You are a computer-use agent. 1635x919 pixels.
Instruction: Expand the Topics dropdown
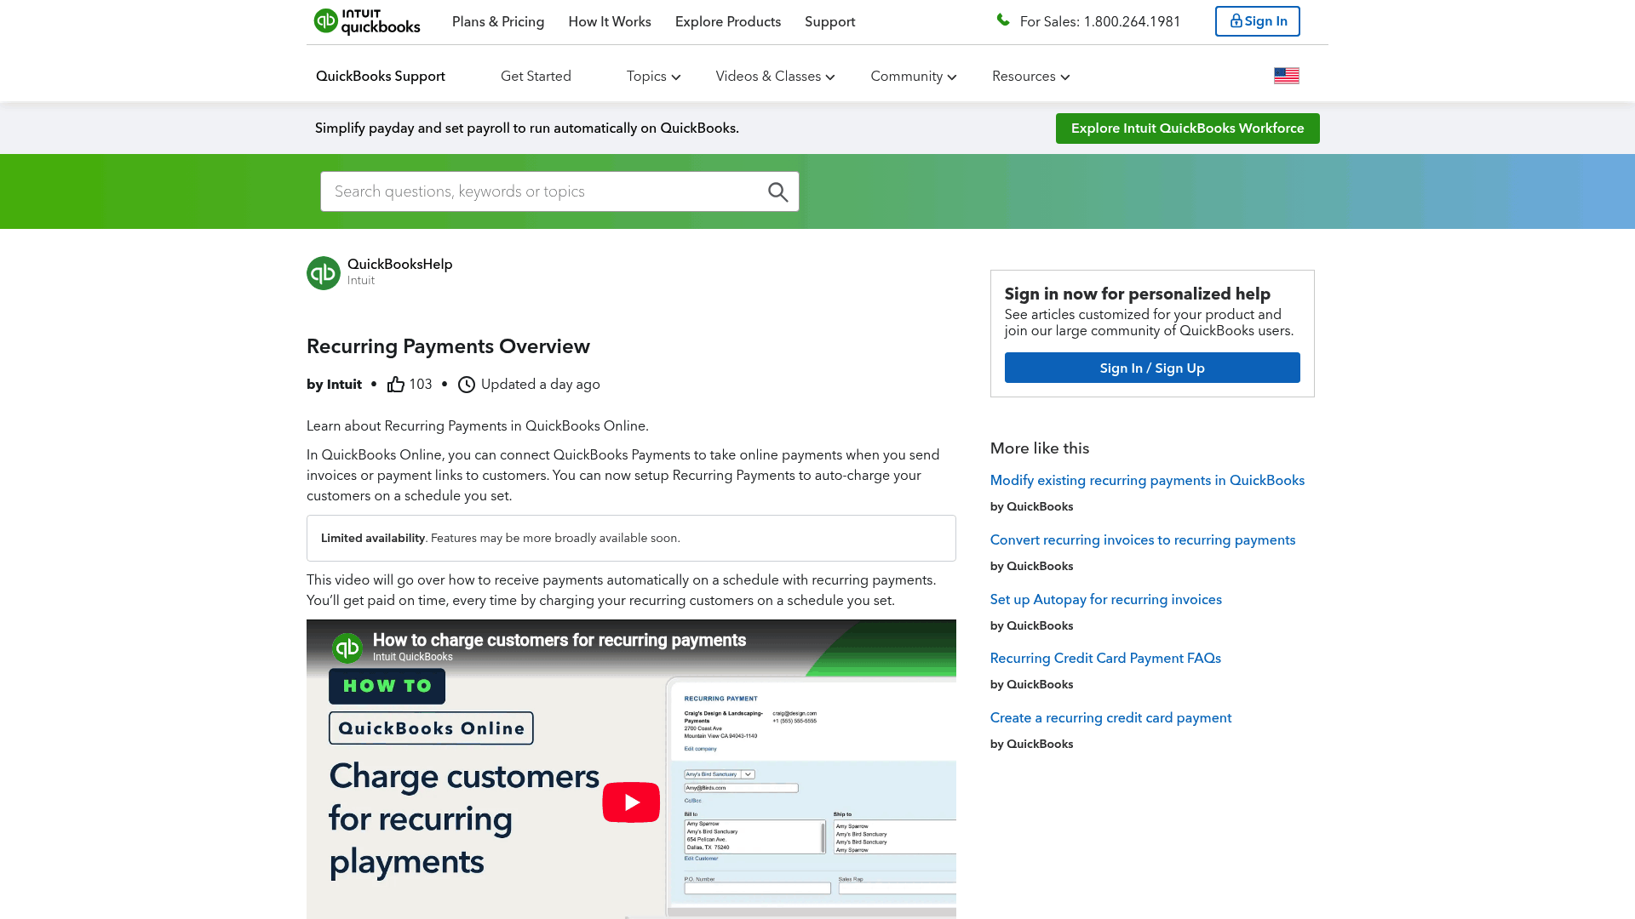pyautogui.click(x=653, y=77)
